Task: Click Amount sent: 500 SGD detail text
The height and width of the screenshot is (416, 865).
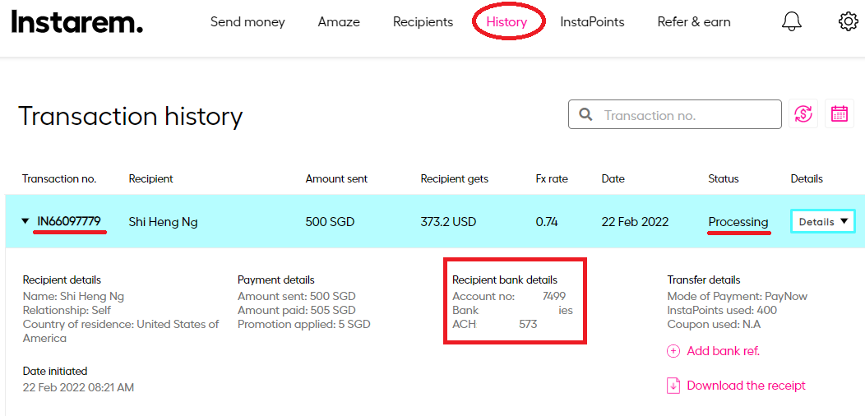Action: pyautogui.click(x=297, y=296)
